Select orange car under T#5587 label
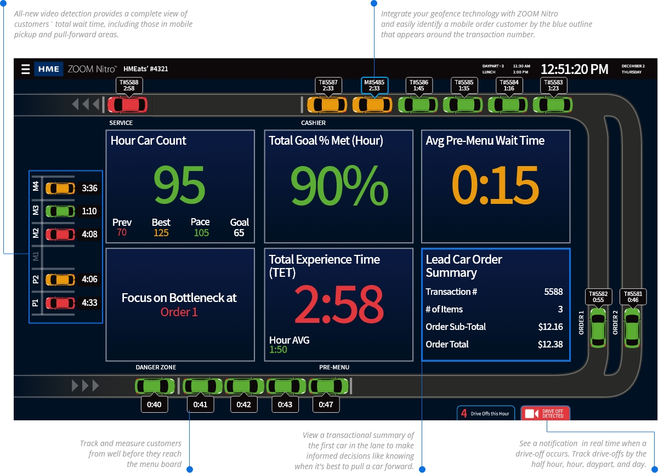 click(x=327, y=104)
